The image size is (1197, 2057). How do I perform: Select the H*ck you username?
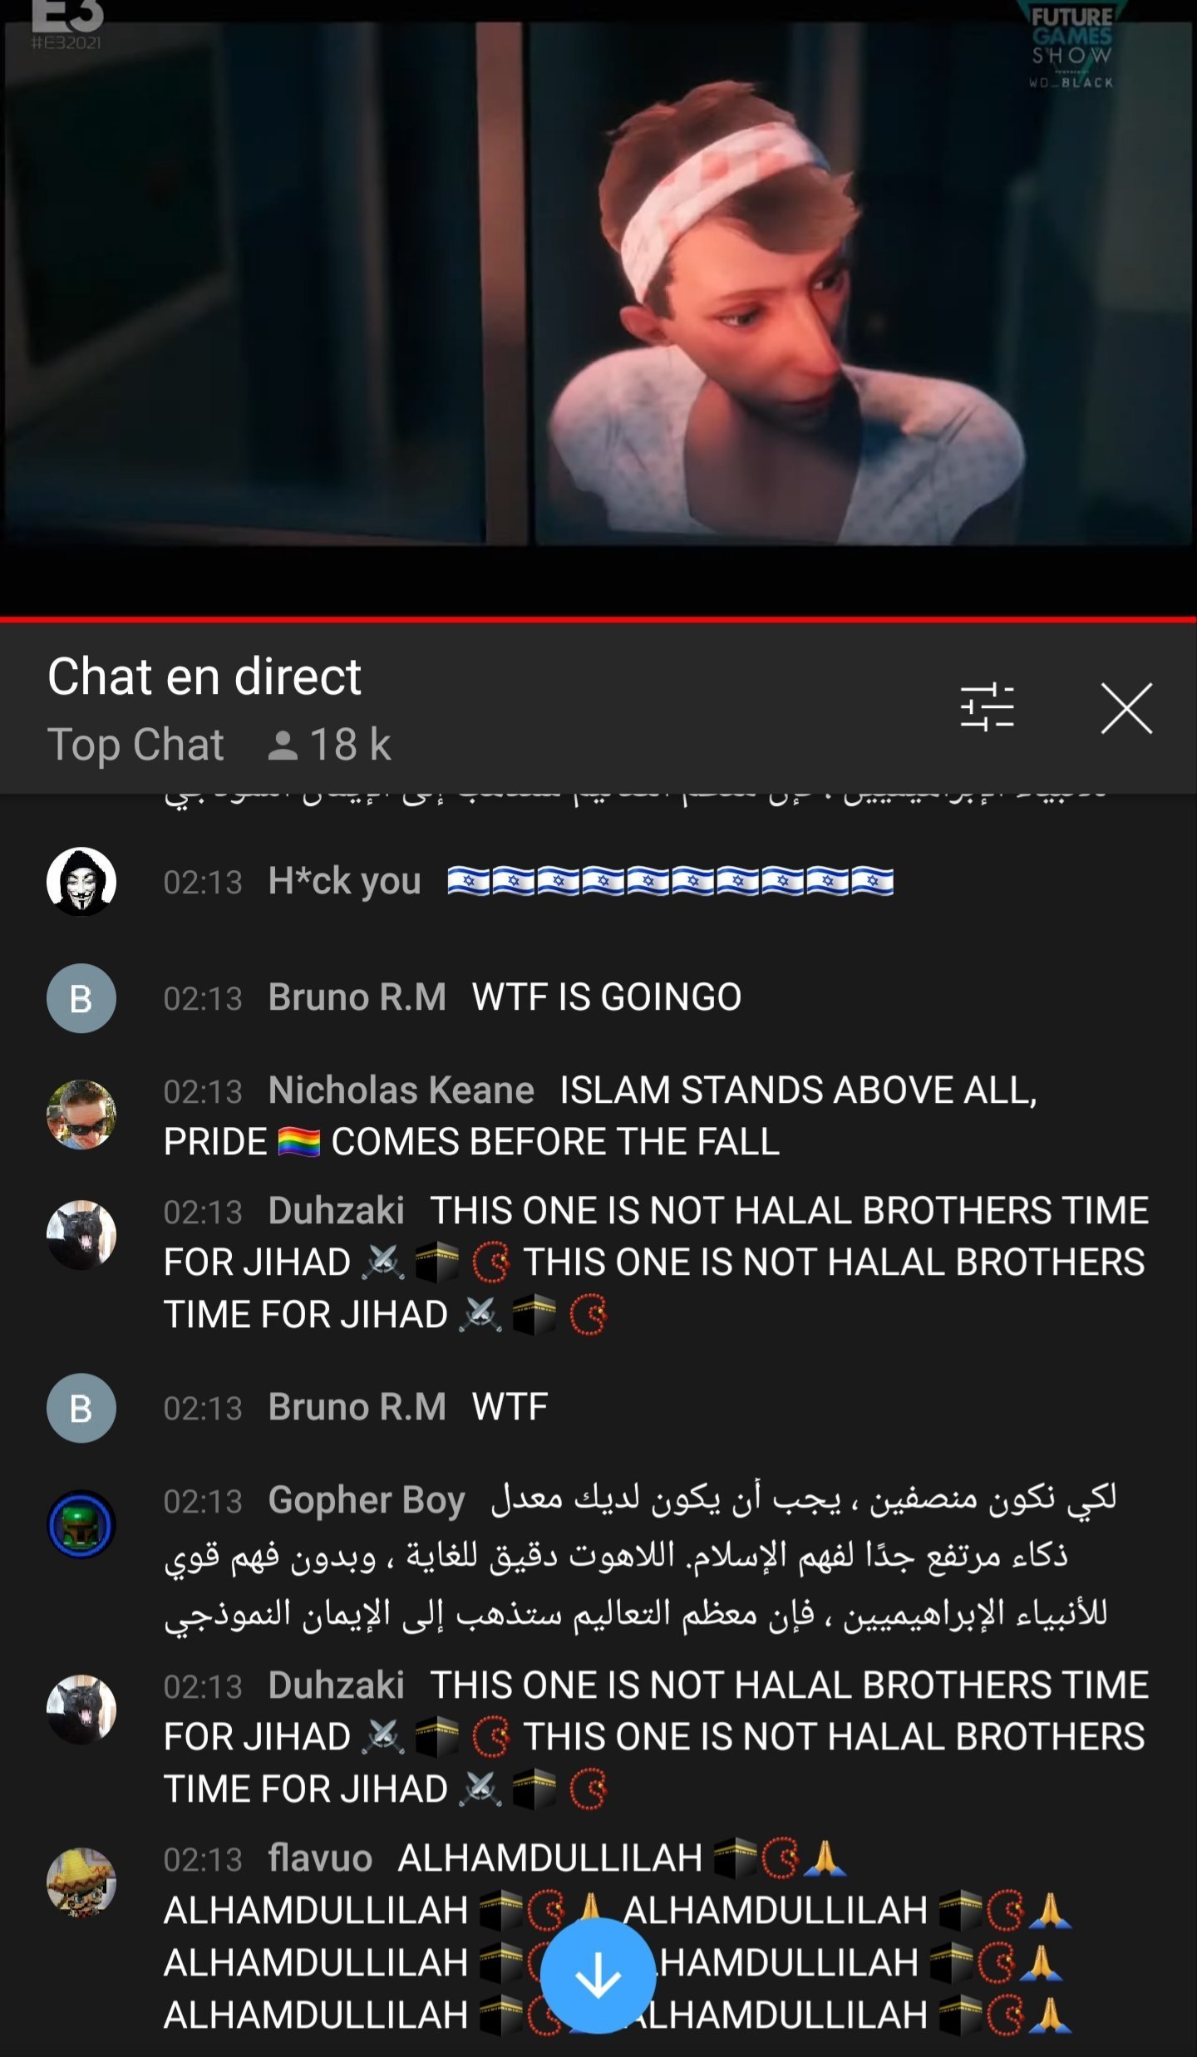344,881
